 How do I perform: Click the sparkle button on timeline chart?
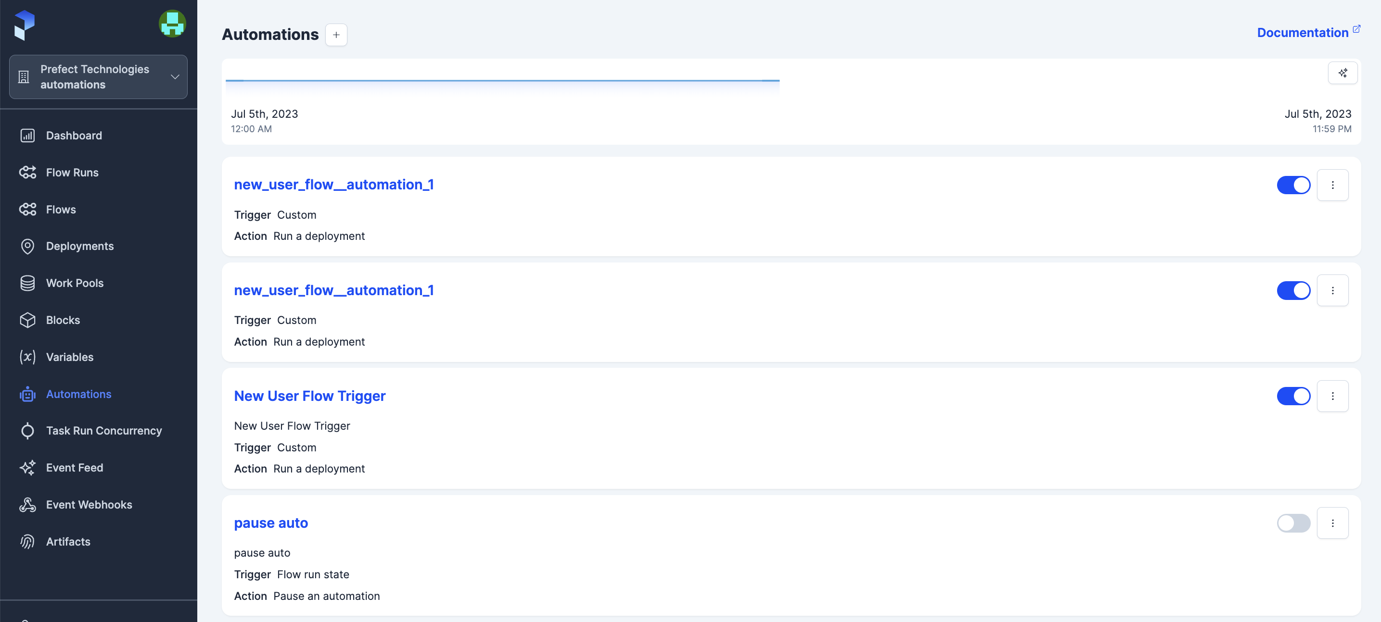(x=1343, y=73)
